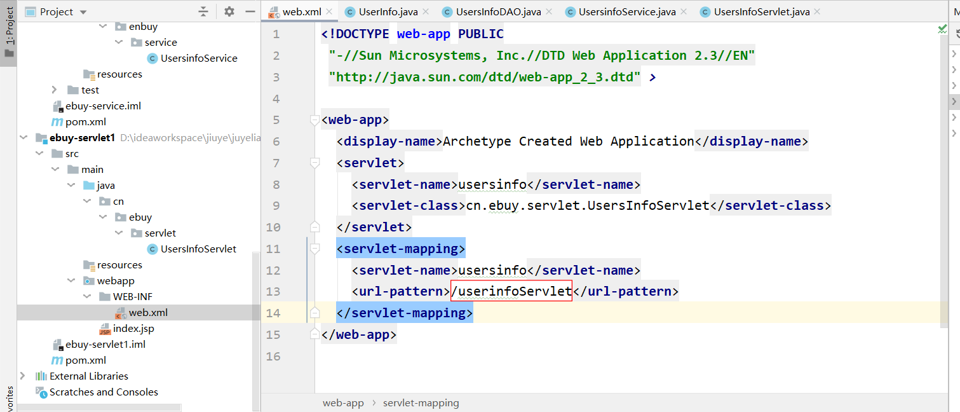960x412 pixels.
Task: Expand the test folder
Action: coord(55,90)
